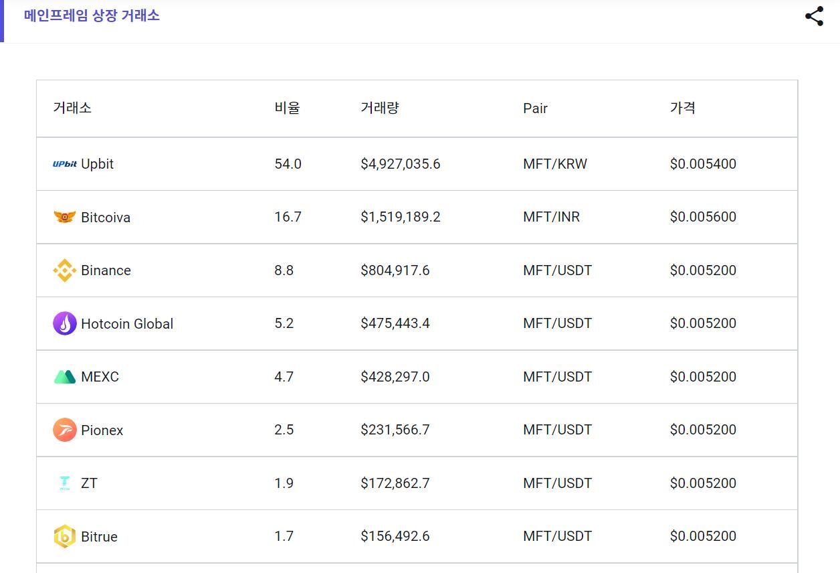Click the 4.7 ratio value
The width and height of the screenshot is (840, 573).
click(284, 377)
